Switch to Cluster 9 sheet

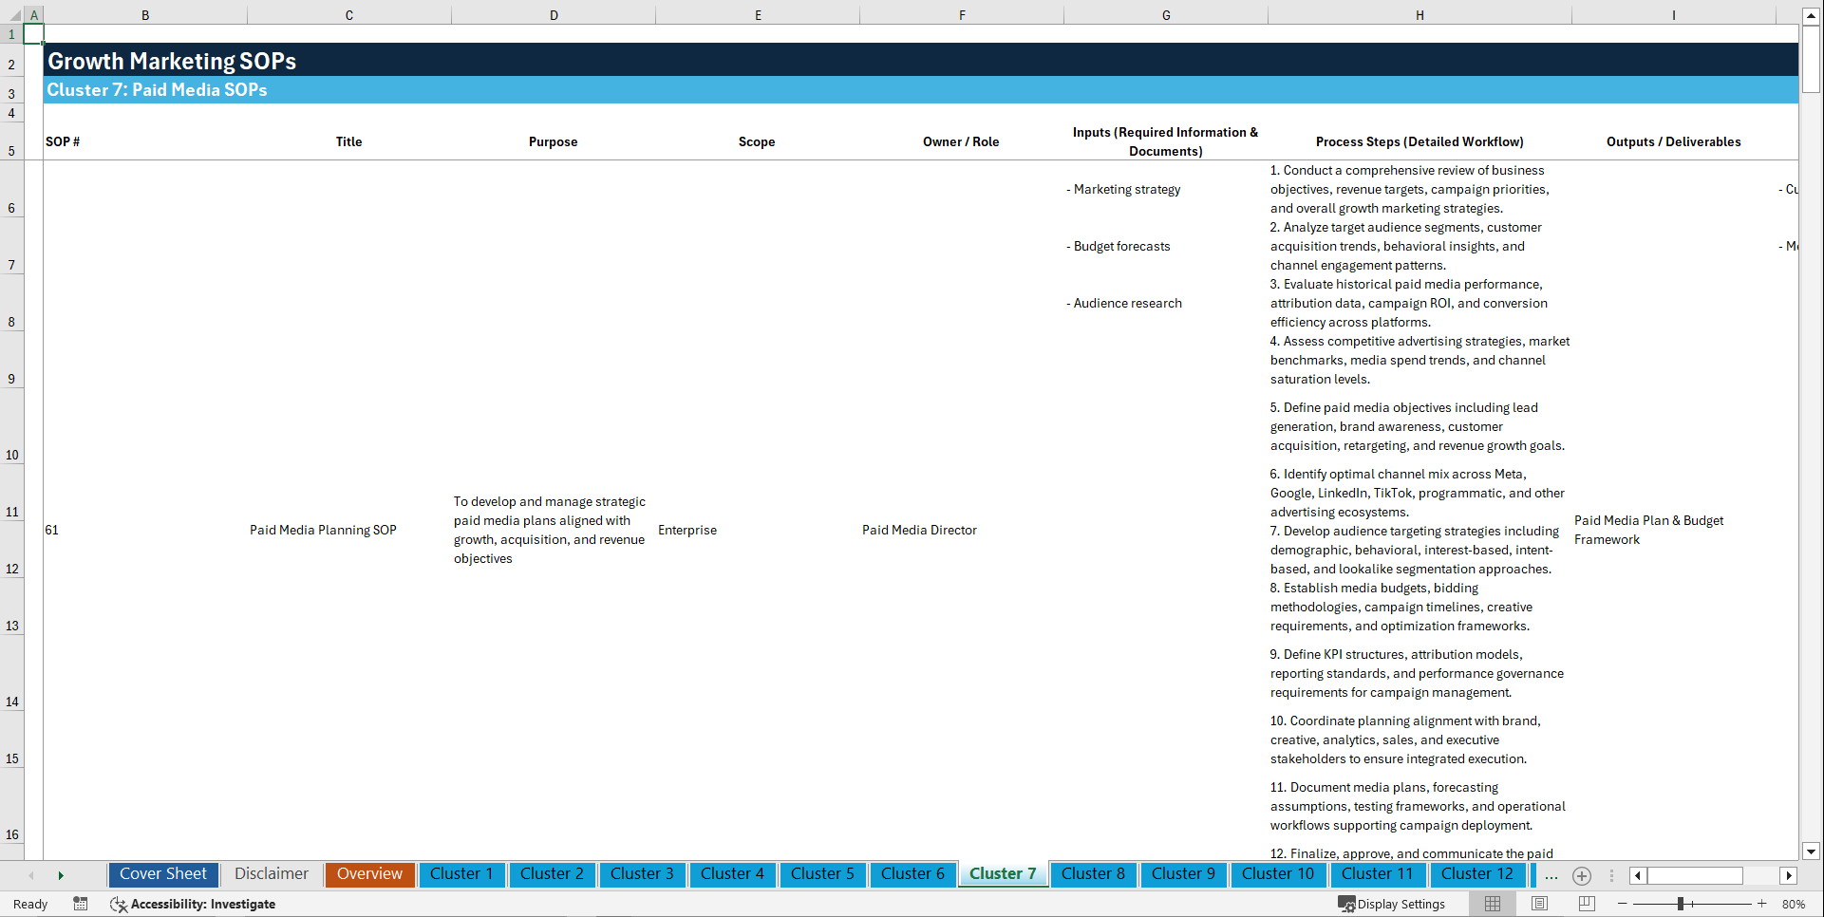point(1183,874)
